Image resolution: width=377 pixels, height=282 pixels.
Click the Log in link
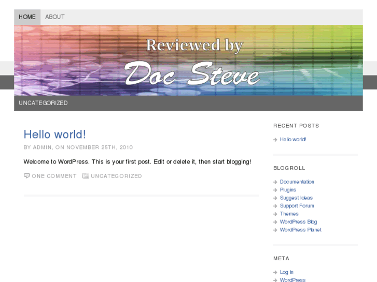click(287, 272)
